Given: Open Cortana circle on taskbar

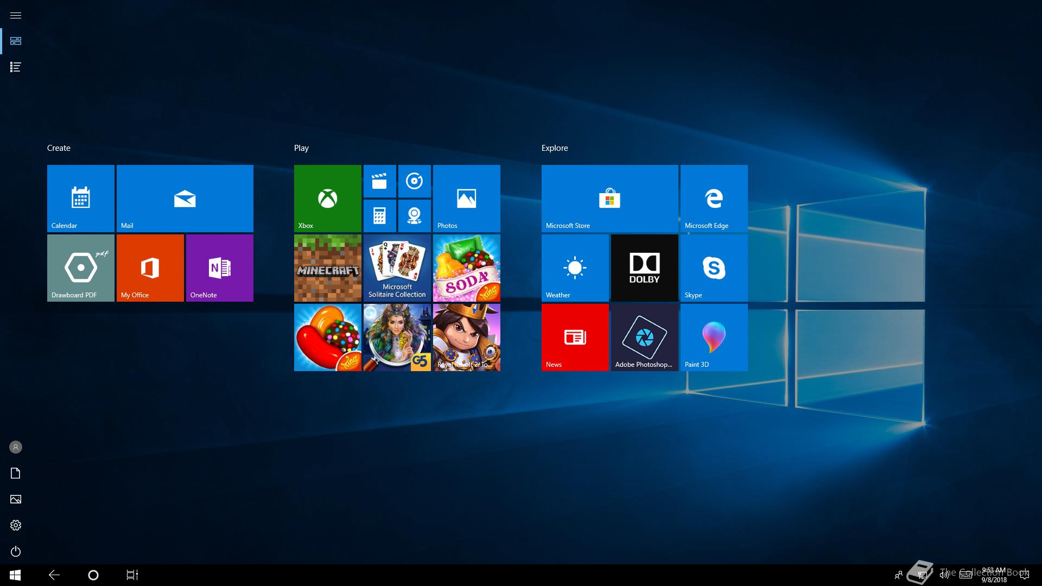Looking at the screenshot, I should click(93, 575).
